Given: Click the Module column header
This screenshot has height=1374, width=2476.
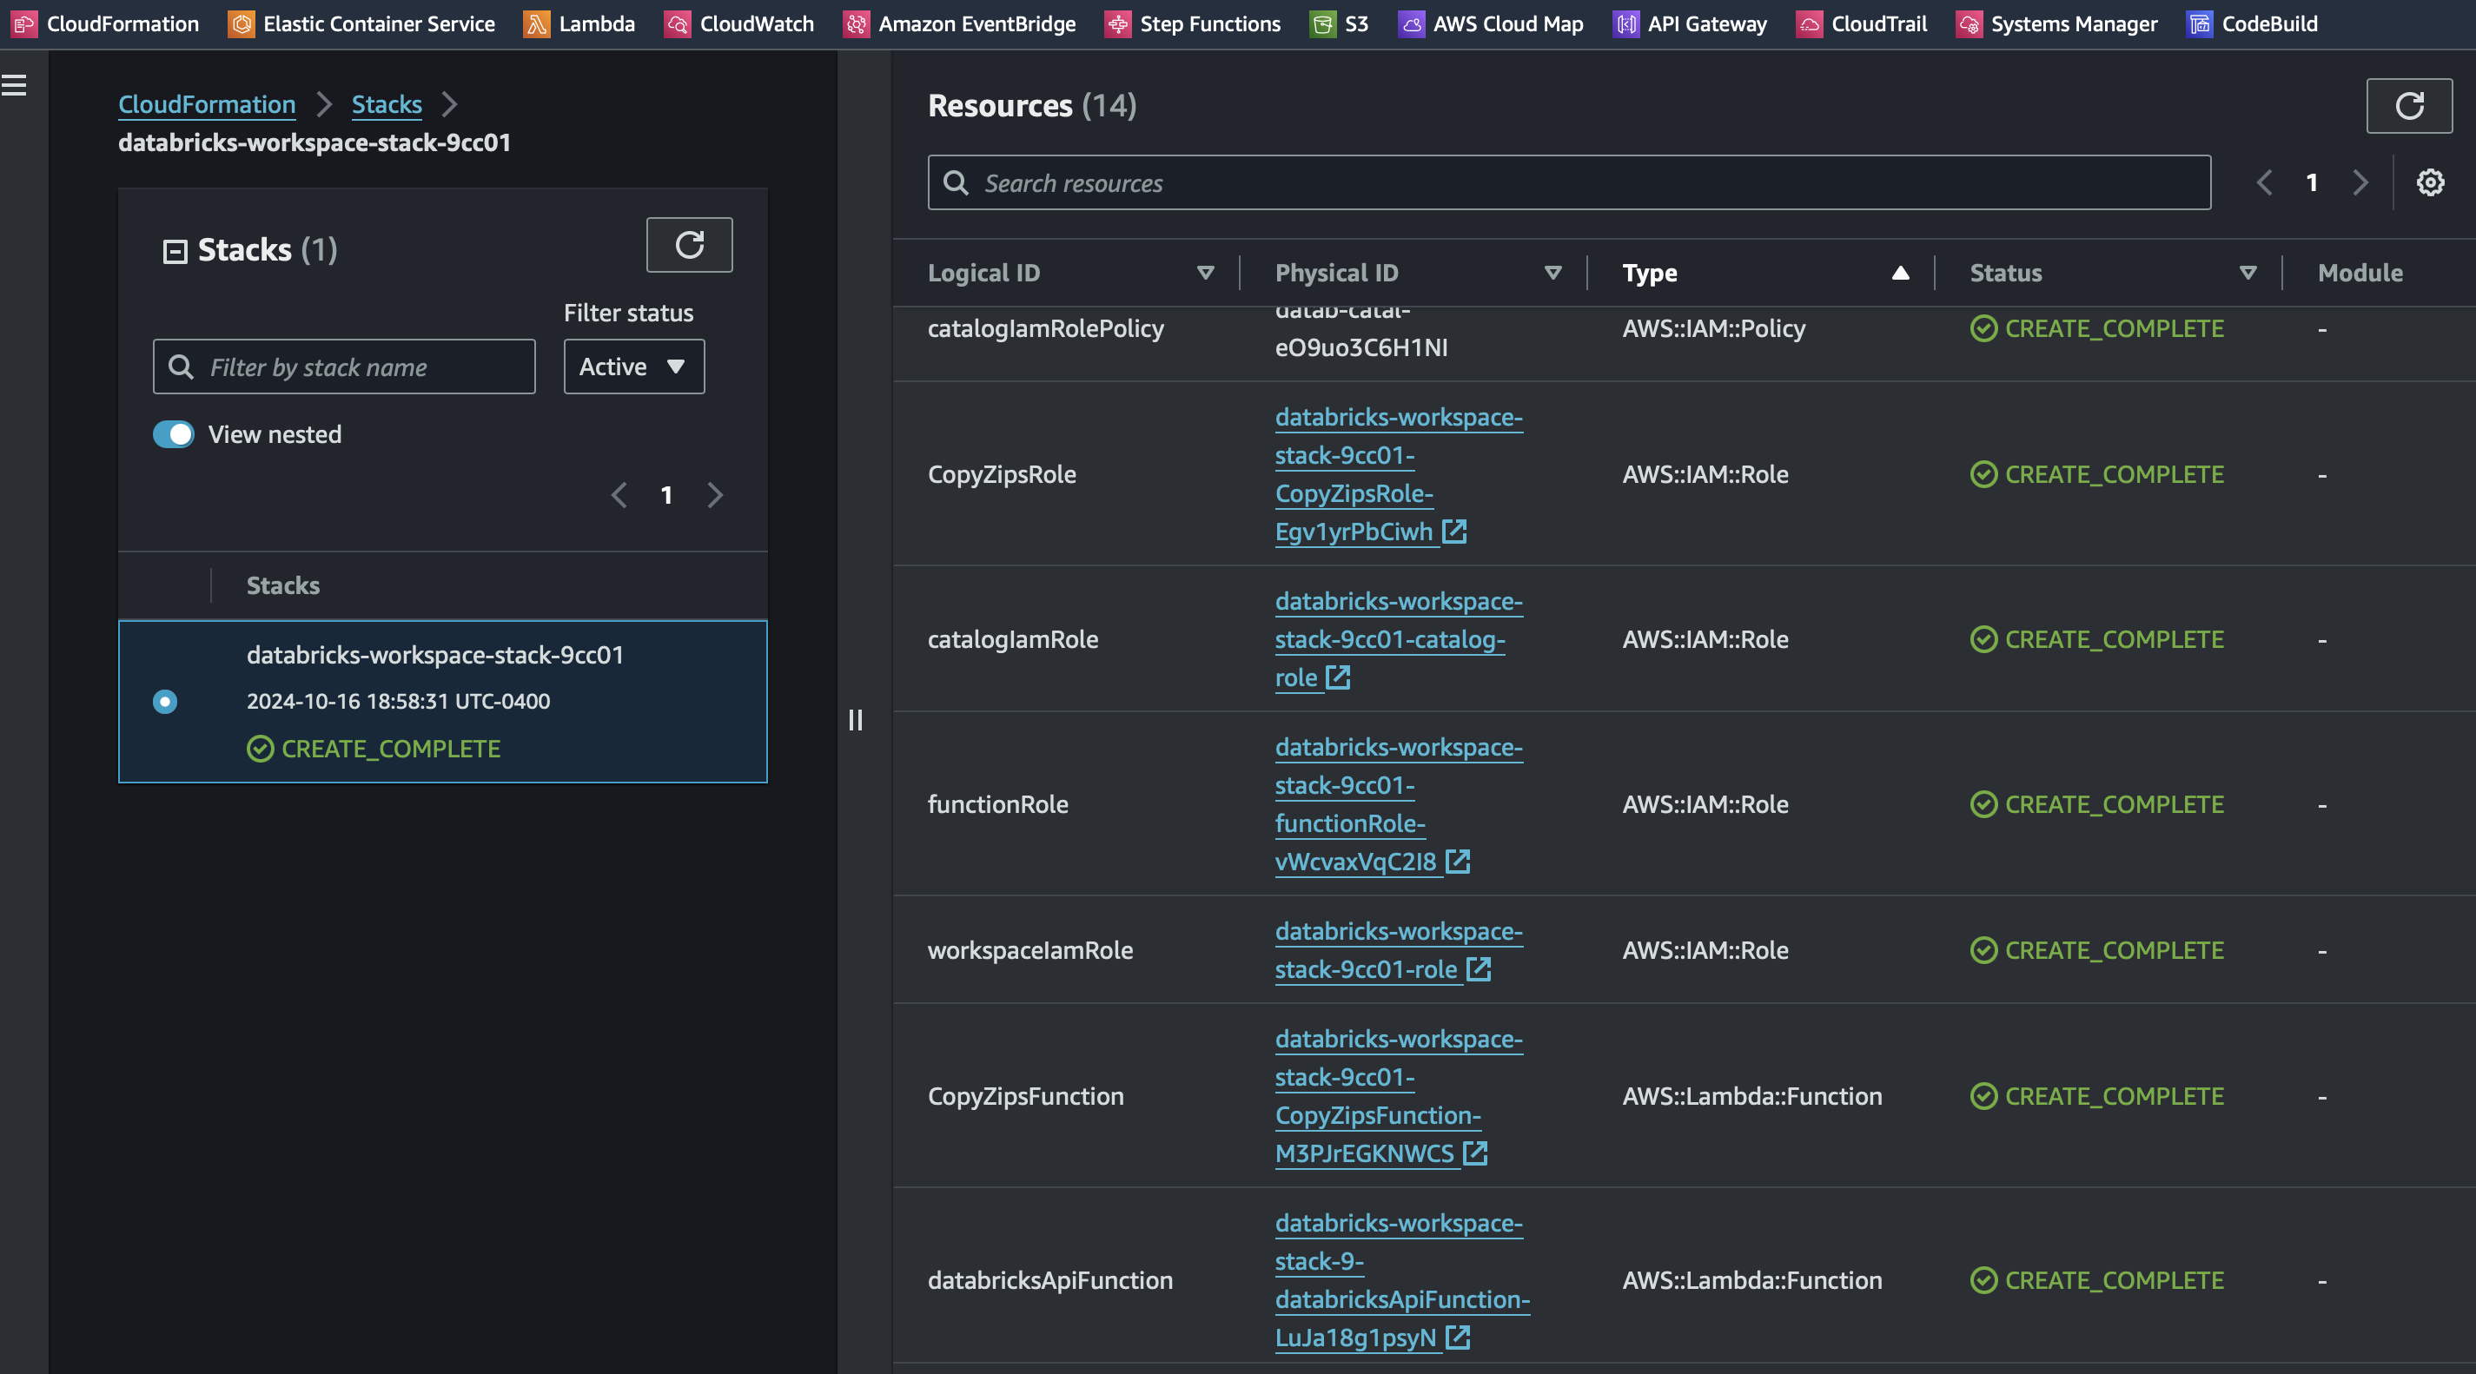Looking at the screenshot, I should tap(2360, 273).
